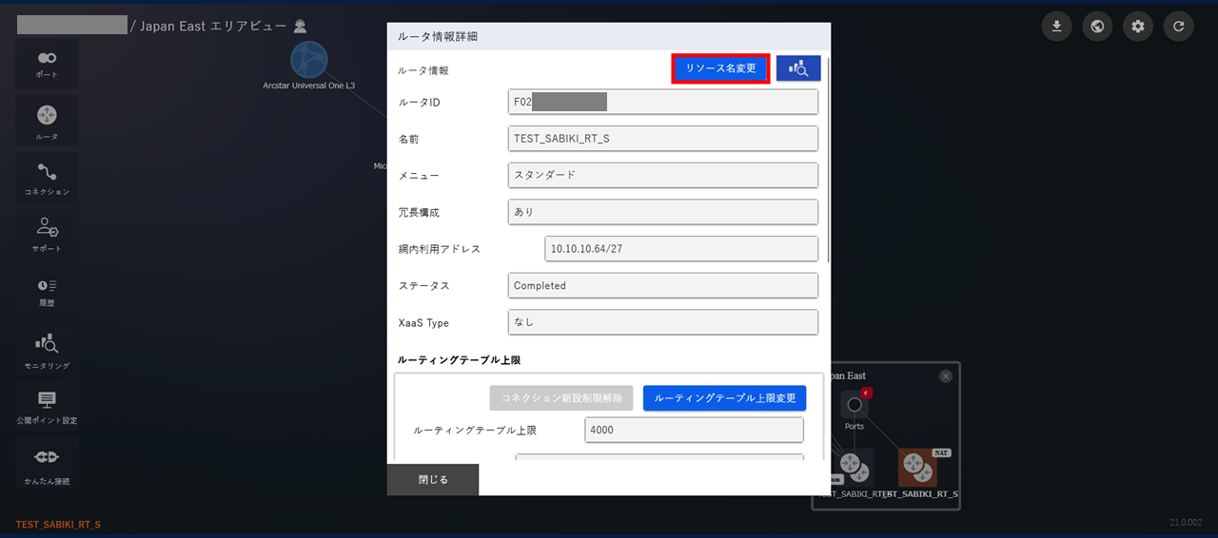Click the user icon beside エリアビュー

pos(301,26)
